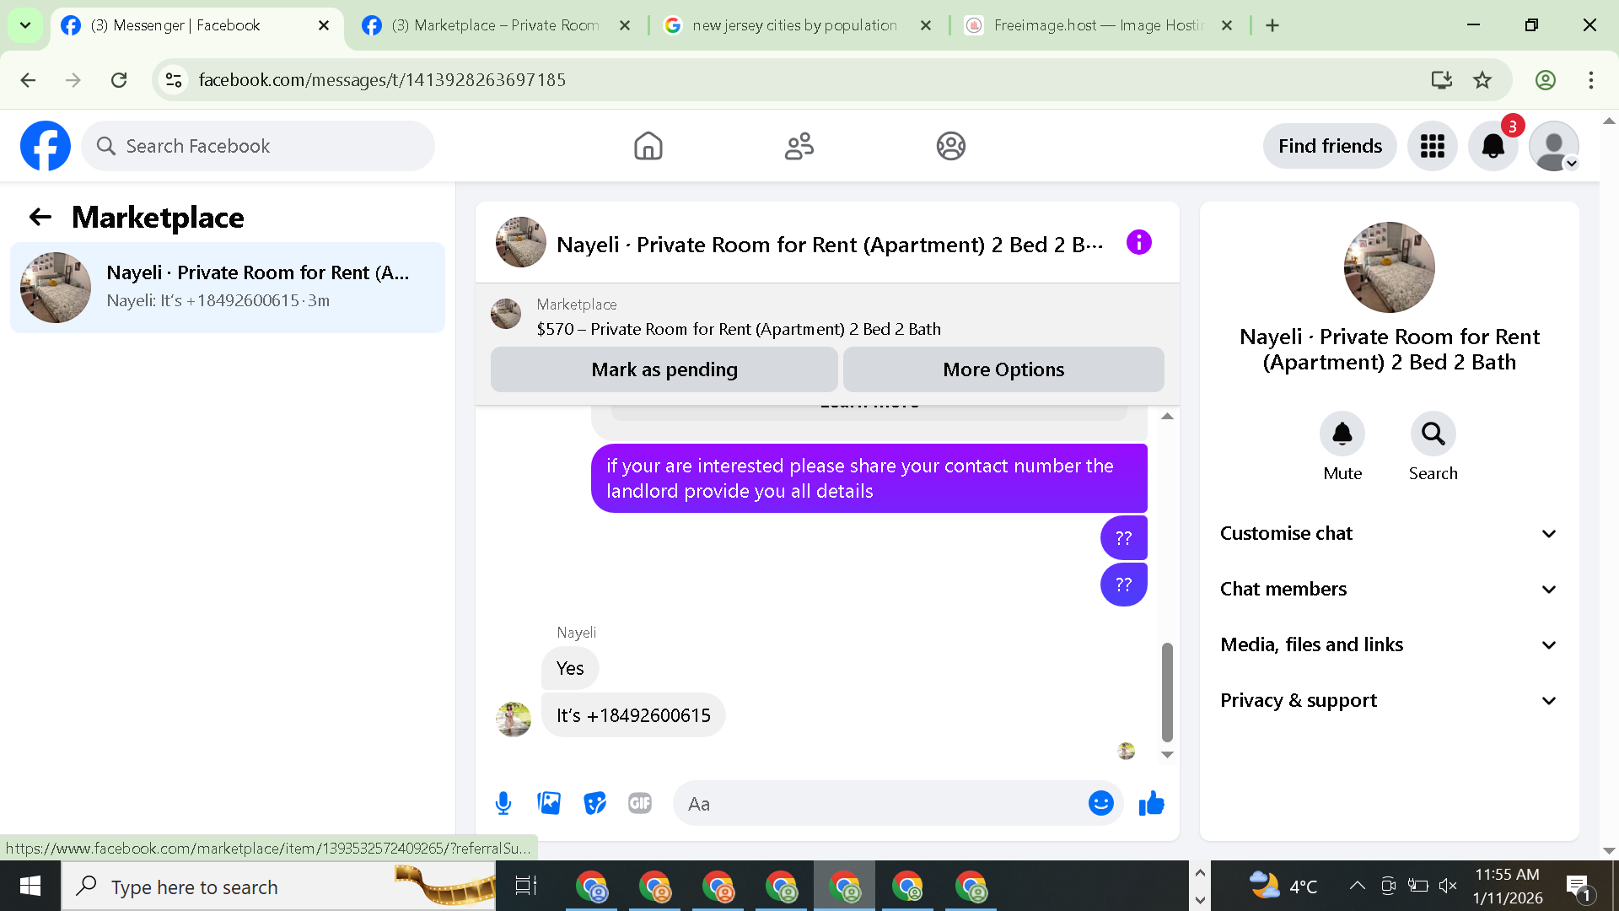The height and width of the screenshot is (911, 1619).
Task: Open the Facebook menu grid icon
Action: click(x=1432, y=146)
